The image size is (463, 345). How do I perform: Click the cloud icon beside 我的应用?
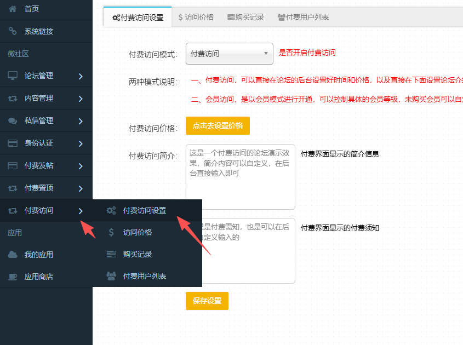point(13,255)
